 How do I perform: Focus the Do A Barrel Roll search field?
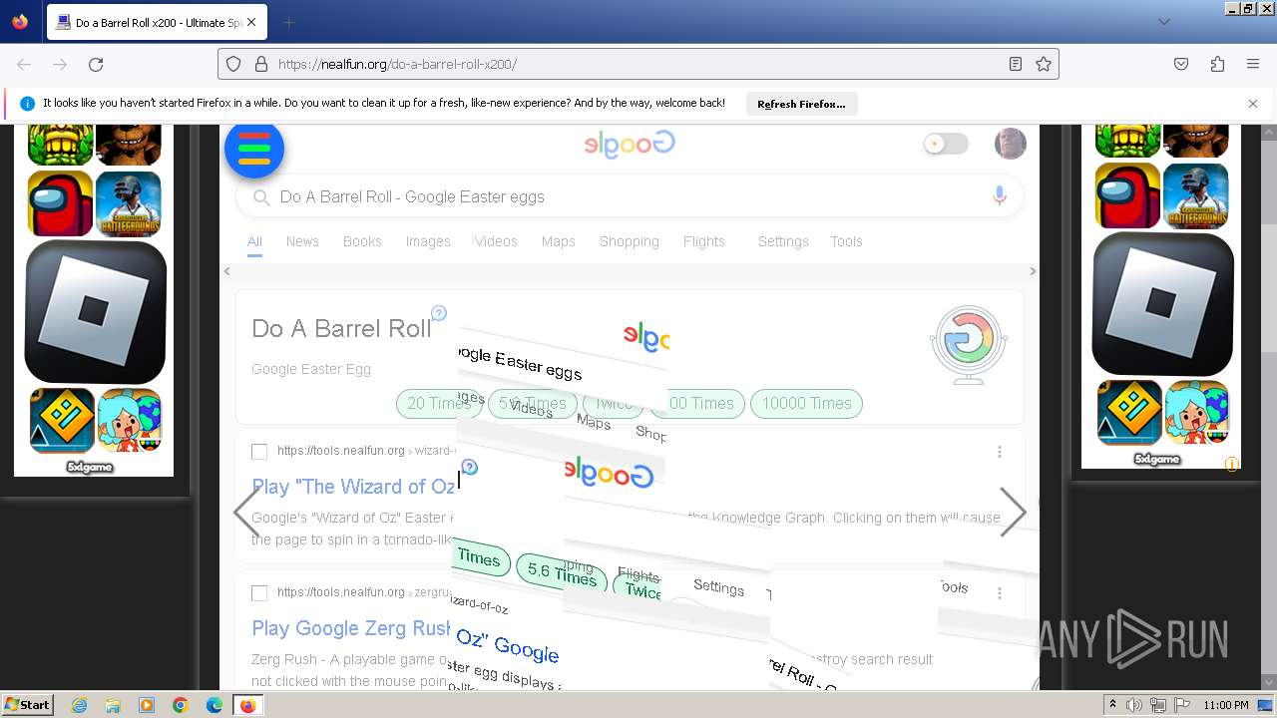pyautogui.click(x=630, y=196)
